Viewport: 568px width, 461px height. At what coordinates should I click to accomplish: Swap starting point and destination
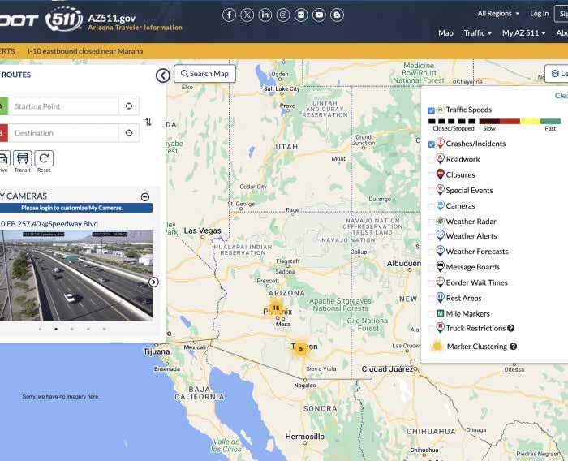[148, 122]
